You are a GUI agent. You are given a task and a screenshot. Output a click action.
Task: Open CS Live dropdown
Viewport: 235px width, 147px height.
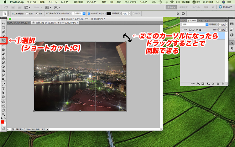click(225, 7)
